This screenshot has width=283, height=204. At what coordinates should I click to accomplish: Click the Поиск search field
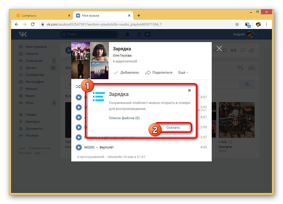[x=89, y=34]
